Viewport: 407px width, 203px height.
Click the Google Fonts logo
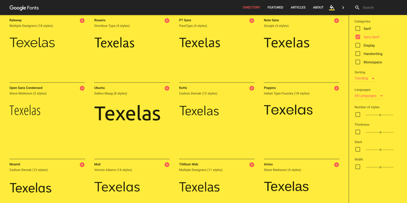tap(24, 8)
